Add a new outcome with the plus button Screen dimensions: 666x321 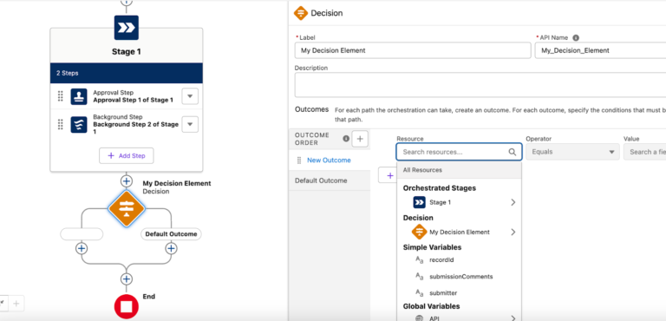pyautogui.click(x=360, y=139)
